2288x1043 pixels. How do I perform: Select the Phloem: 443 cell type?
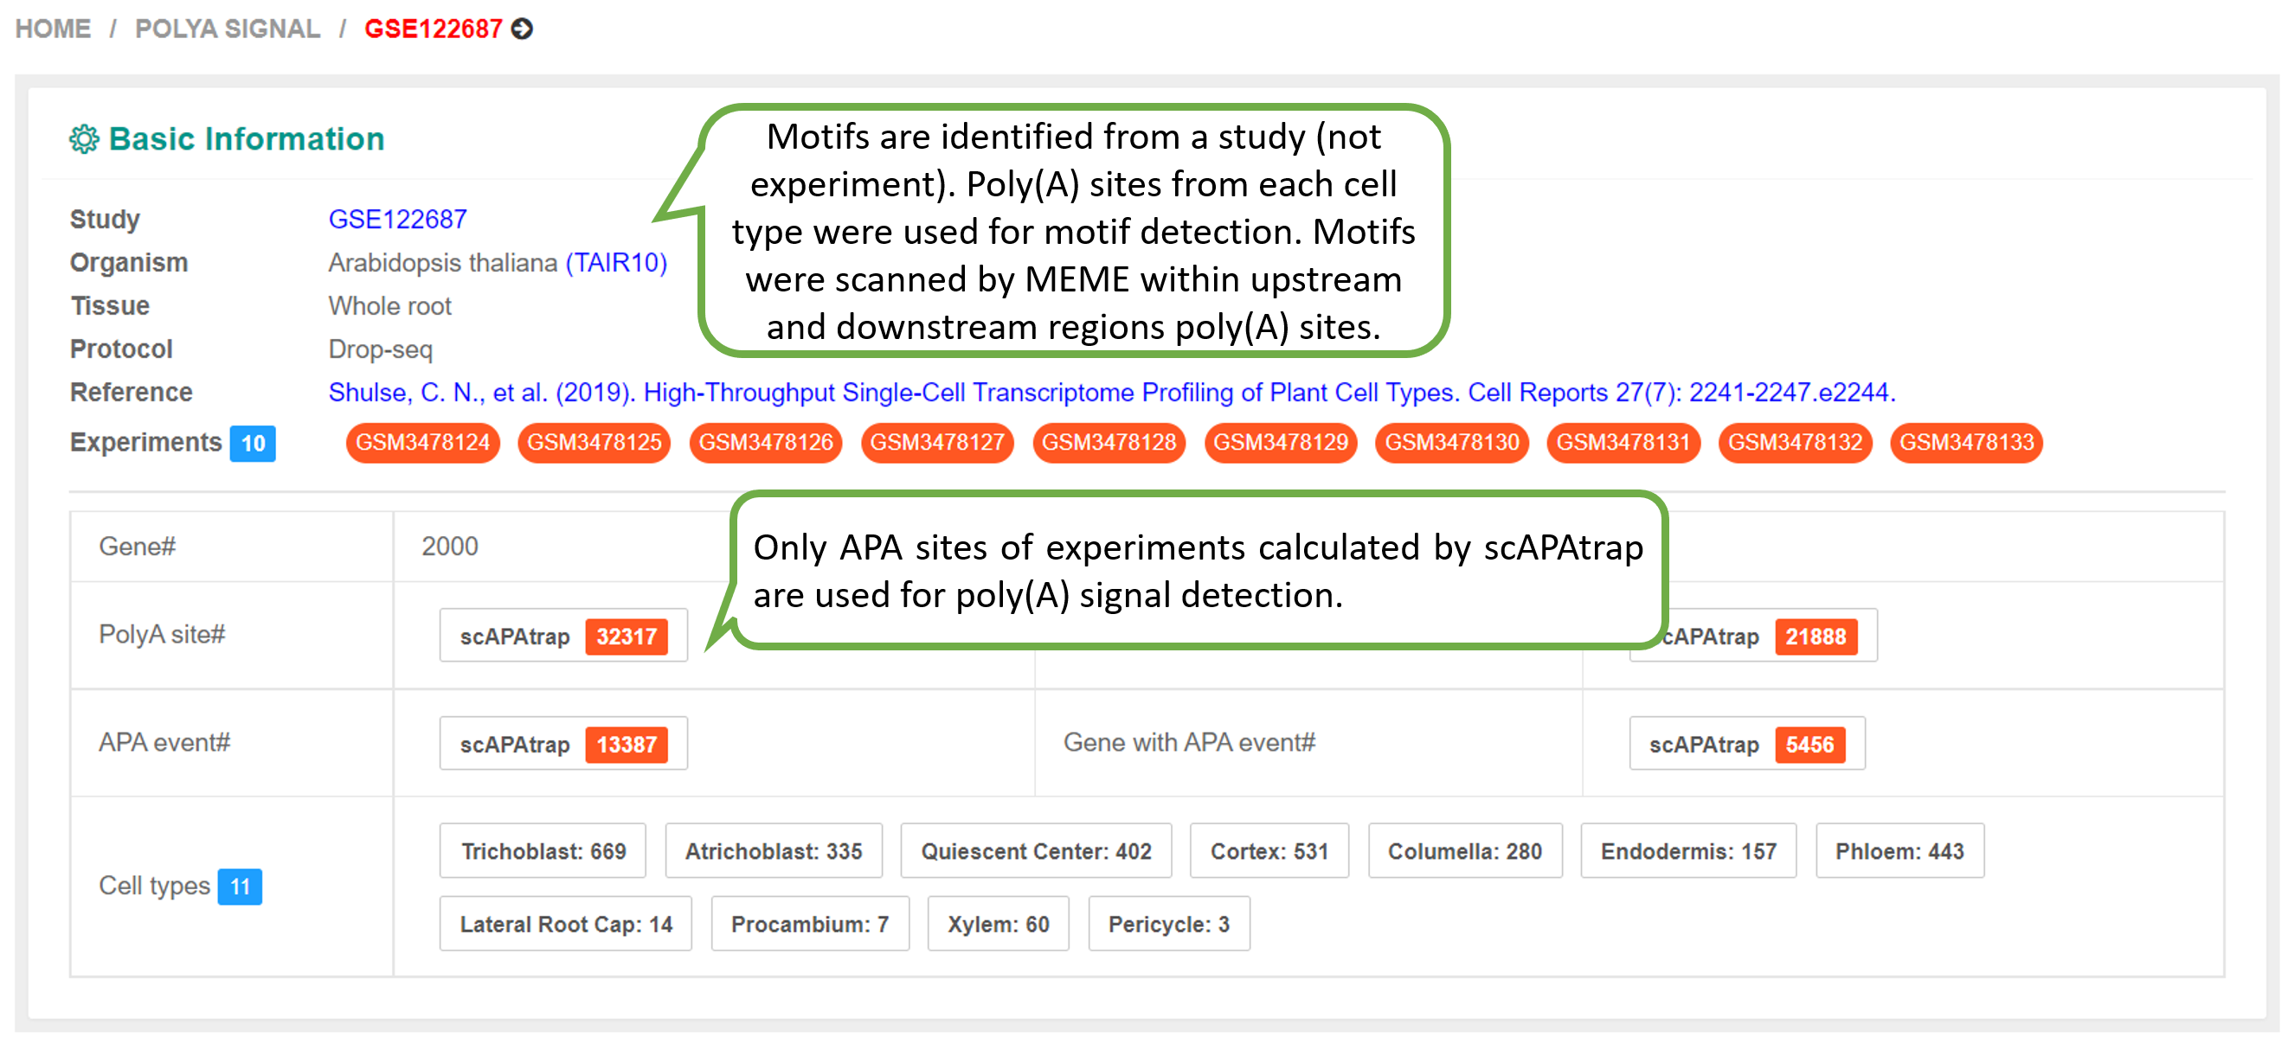tap(1899, 852)
